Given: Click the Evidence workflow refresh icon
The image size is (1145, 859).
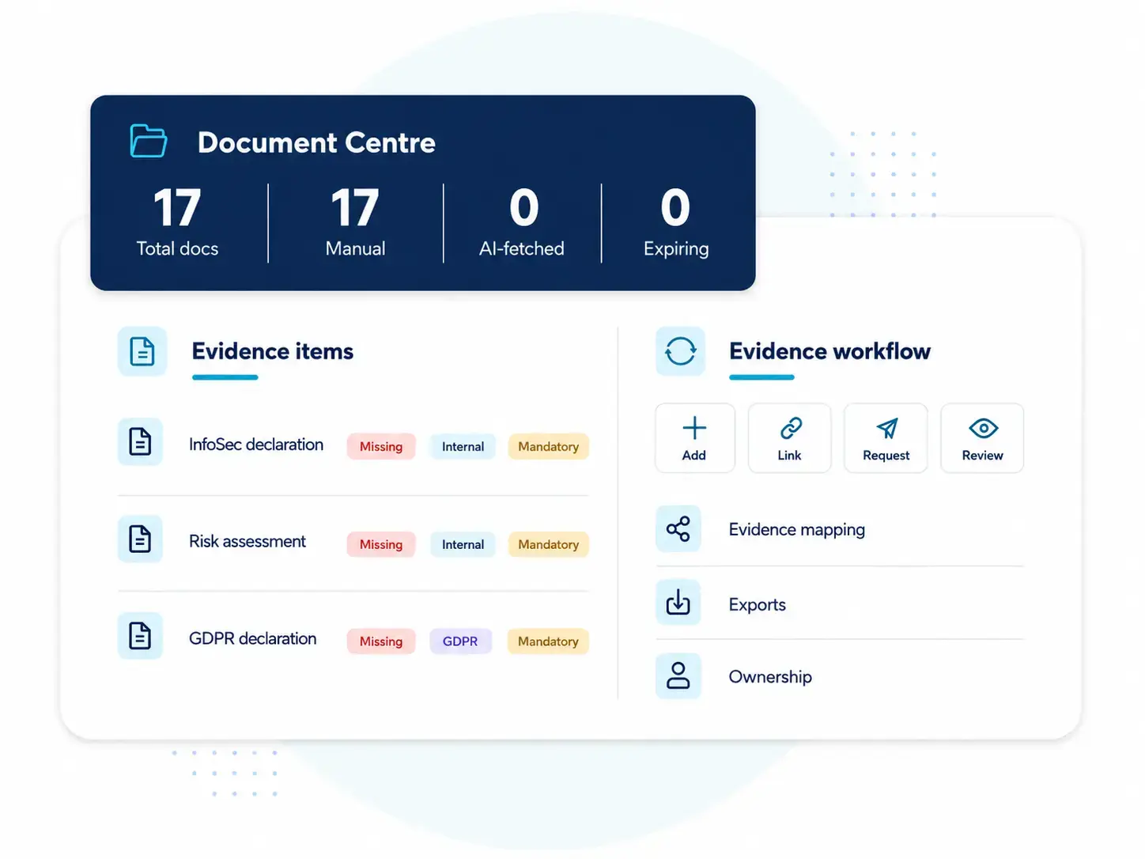Looking at the screenshot, I should click(x=680, y=351).
